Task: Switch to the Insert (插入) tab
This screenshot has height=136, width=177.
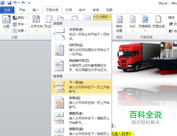Action: click(x=35, y=10)
